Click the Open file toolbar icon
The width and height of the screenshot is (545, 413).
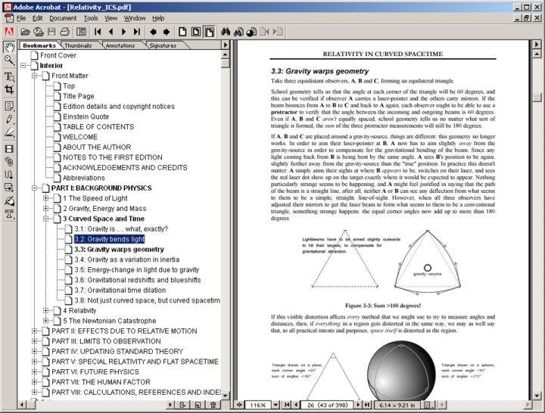pos(25,32)
